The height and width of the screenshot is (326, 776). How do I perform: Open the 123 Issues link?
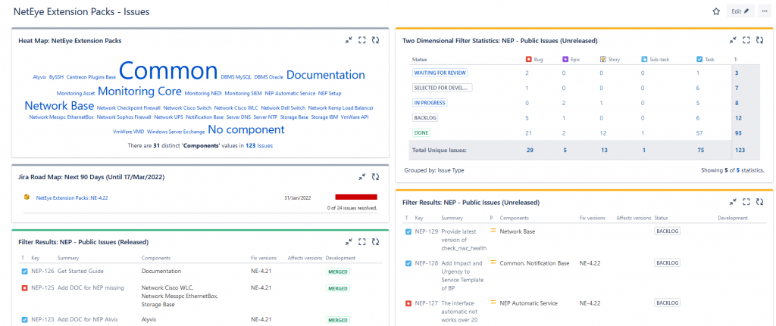(x=259, y=146)
